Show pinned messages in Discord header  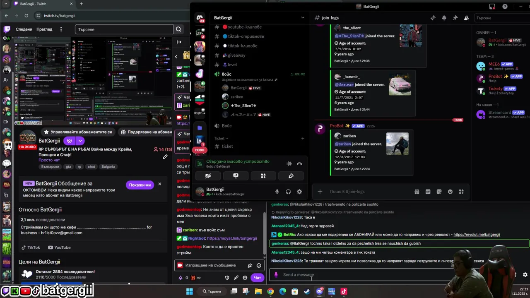[455, 18]
